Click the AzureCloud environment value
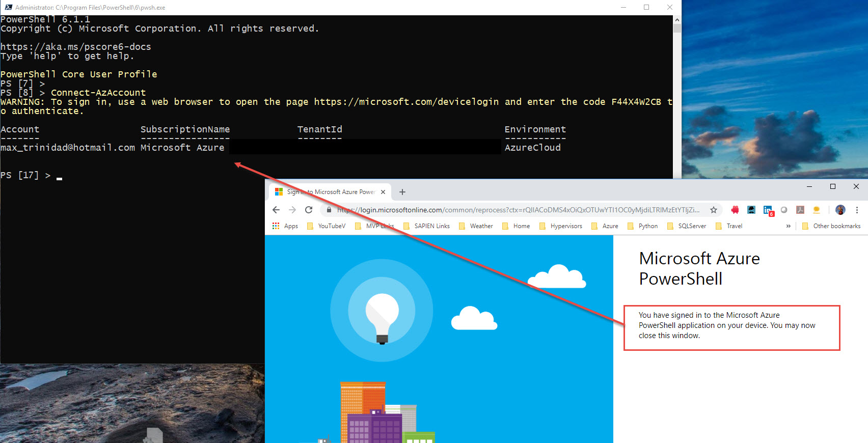Viewport: 868px width, 443px height. pos(533,148)
